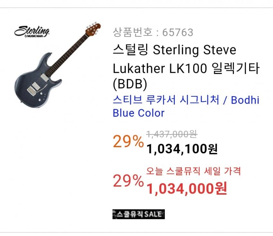Click the 스티브 루카서 시그니처 description link
The width and height of the screenshot is (273, 236).
coord(166,100)
